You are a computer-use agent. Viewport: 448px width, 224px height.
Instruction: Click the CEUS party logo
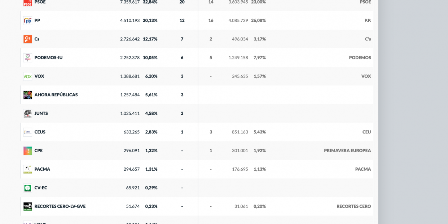(27, 132)
